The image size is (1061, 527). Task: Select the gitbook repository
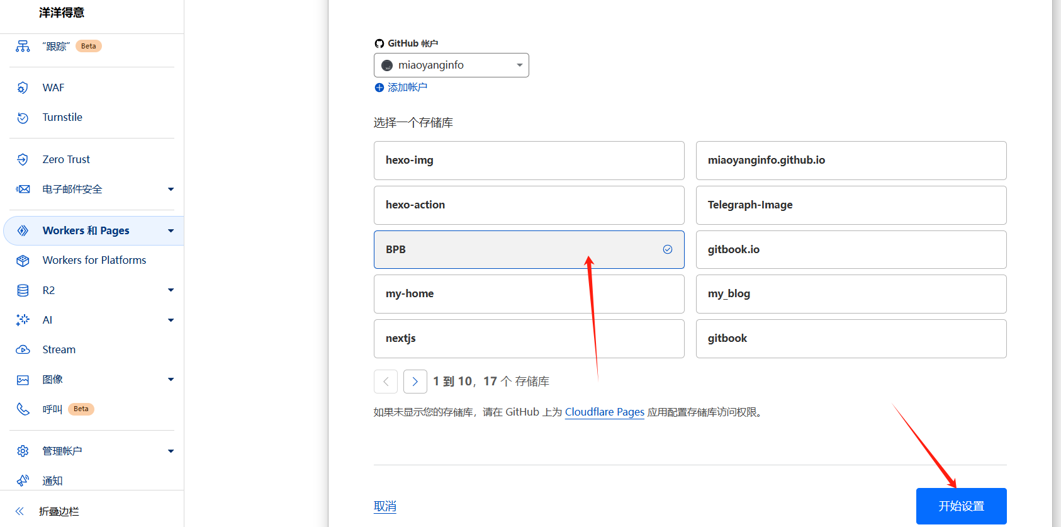[851, 339]
